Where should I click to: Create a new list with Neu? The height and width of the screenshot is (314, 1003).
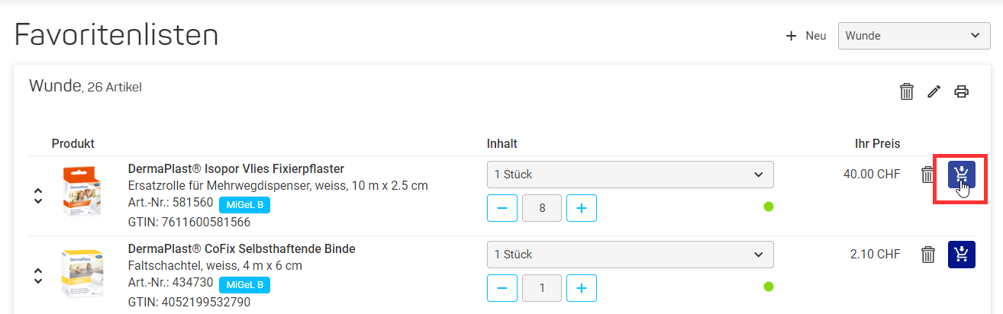pos(806,36)
